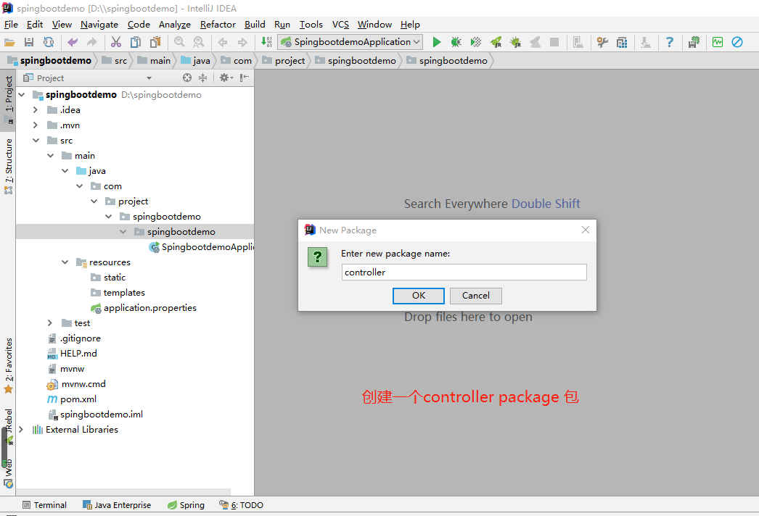Open the File menu

[11, 25]
